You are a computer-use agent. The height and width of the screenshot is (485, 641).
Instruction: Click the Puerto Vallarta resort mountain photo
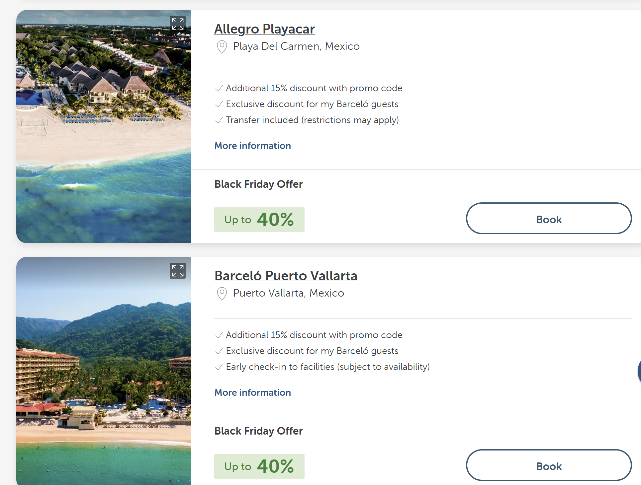pos(104,371)
